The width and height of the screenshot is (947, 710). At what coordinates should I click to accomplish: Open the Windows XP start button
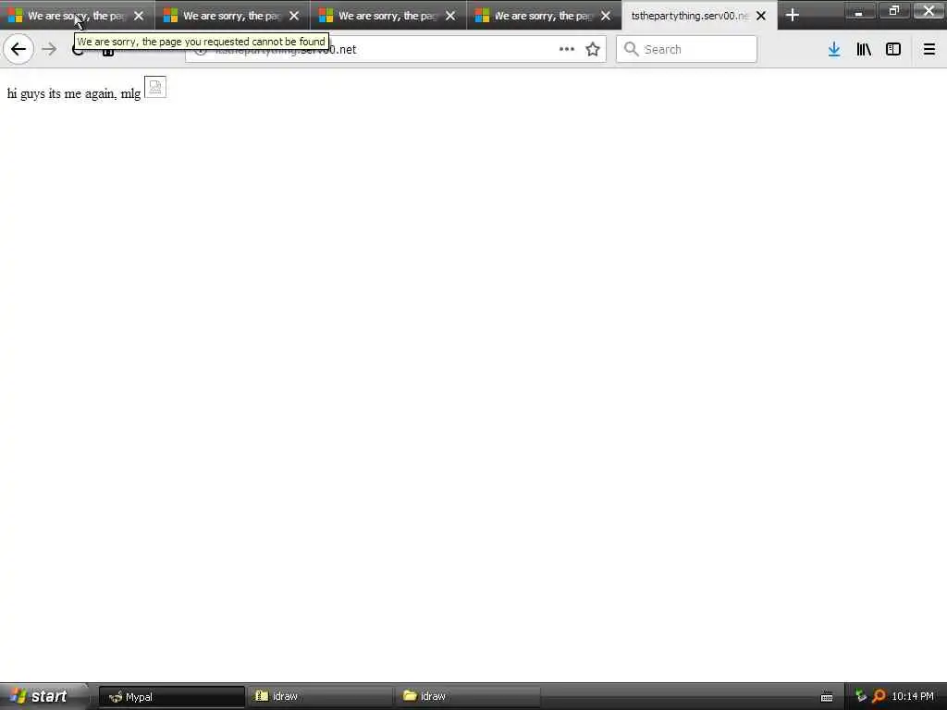click(44, 696)
